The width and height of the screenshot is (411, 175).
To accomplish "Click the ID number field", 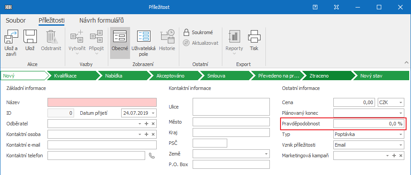I will (x=61, y=113).
